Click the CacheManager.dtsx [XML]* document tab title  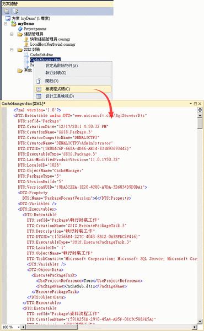[x=23, y=104]
